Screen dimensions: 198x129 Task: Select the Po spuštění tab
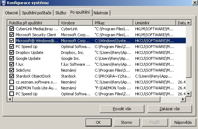pyautogui.click(x=80, y=12)
